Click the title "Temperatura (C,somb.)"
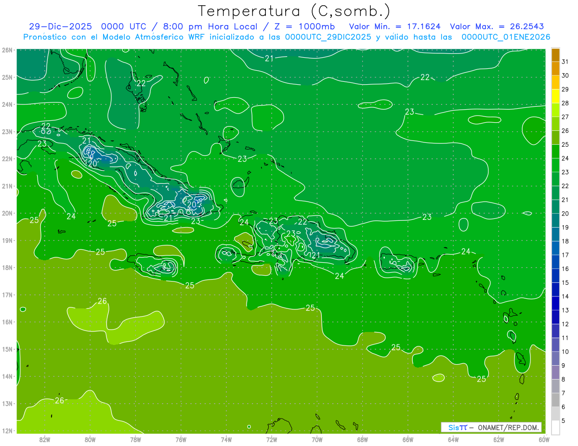 [294, 11]
